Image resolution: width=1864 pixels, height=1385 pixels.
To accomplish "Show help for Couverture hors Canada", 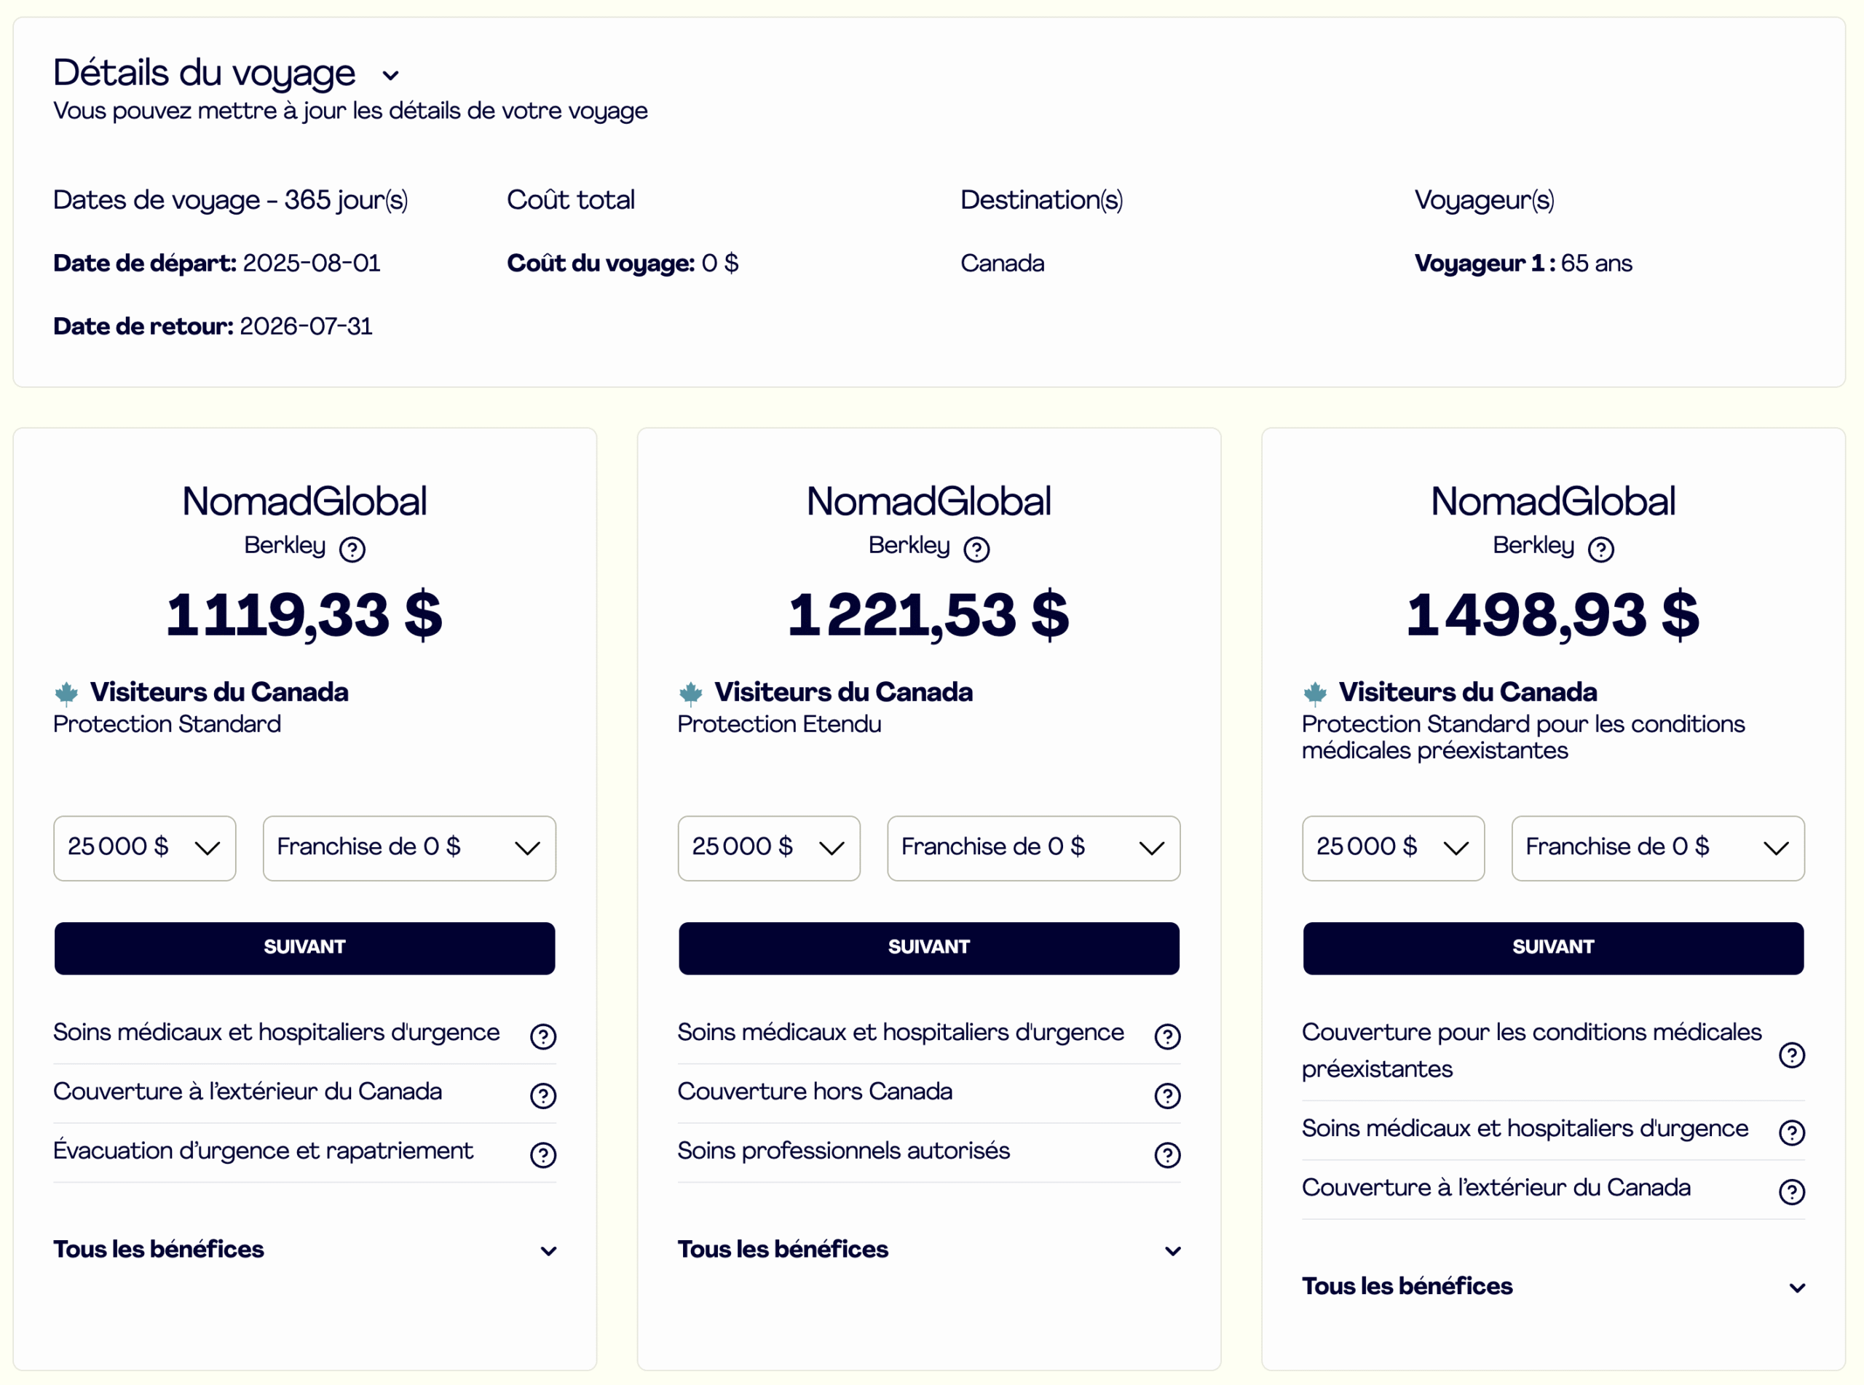I will click(1167, 1096).
